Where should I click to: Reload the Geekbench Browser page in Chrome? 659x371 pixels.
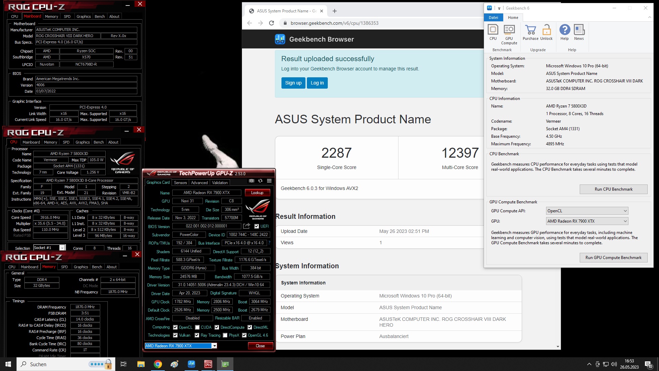[271, 23]
